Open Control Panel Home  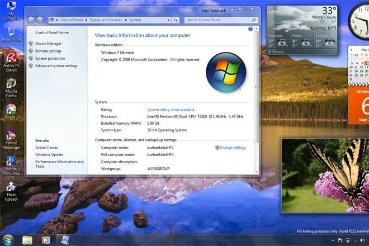coord(52,32)
